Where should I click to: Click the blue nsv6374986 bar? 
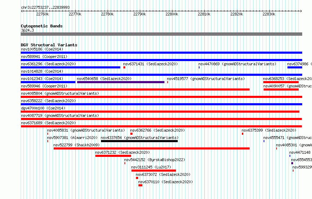point(295,67)
